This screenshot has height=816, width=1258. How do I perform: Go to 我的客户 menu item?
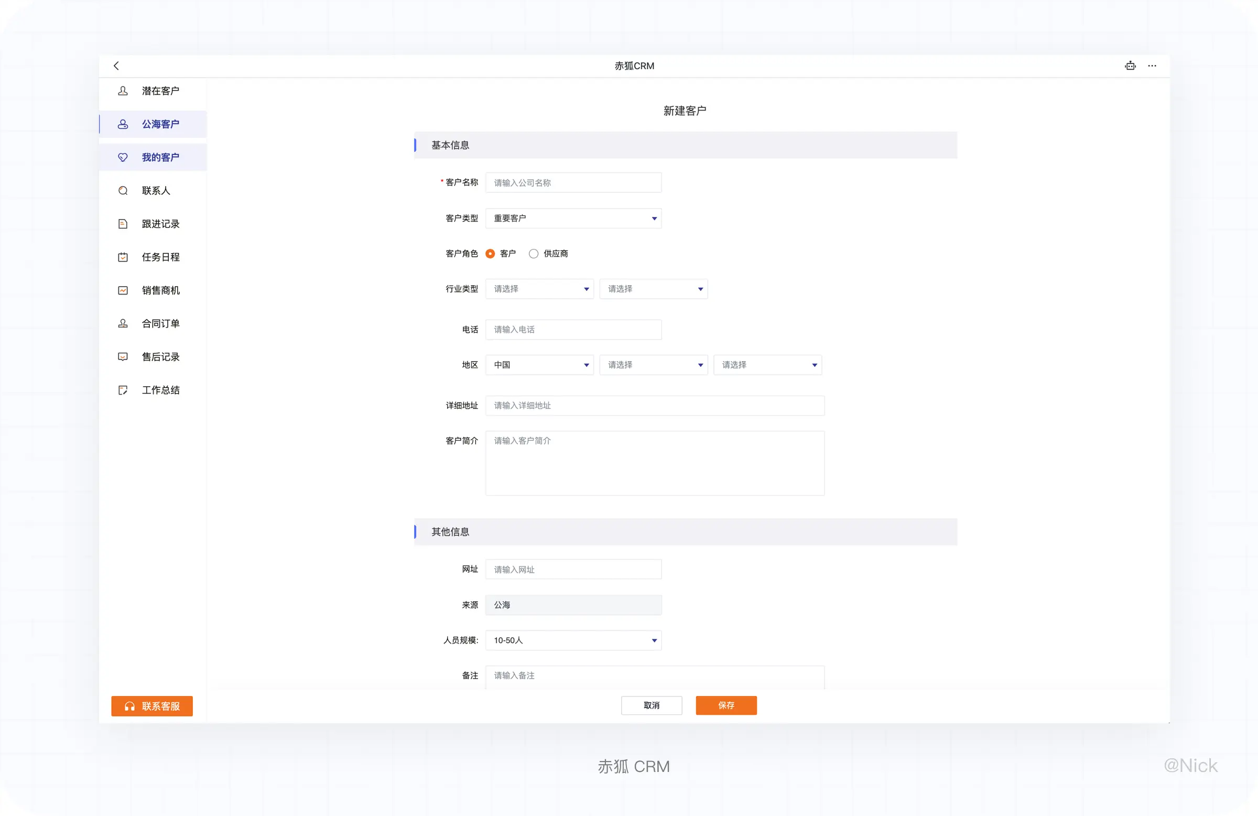[153, 158]
